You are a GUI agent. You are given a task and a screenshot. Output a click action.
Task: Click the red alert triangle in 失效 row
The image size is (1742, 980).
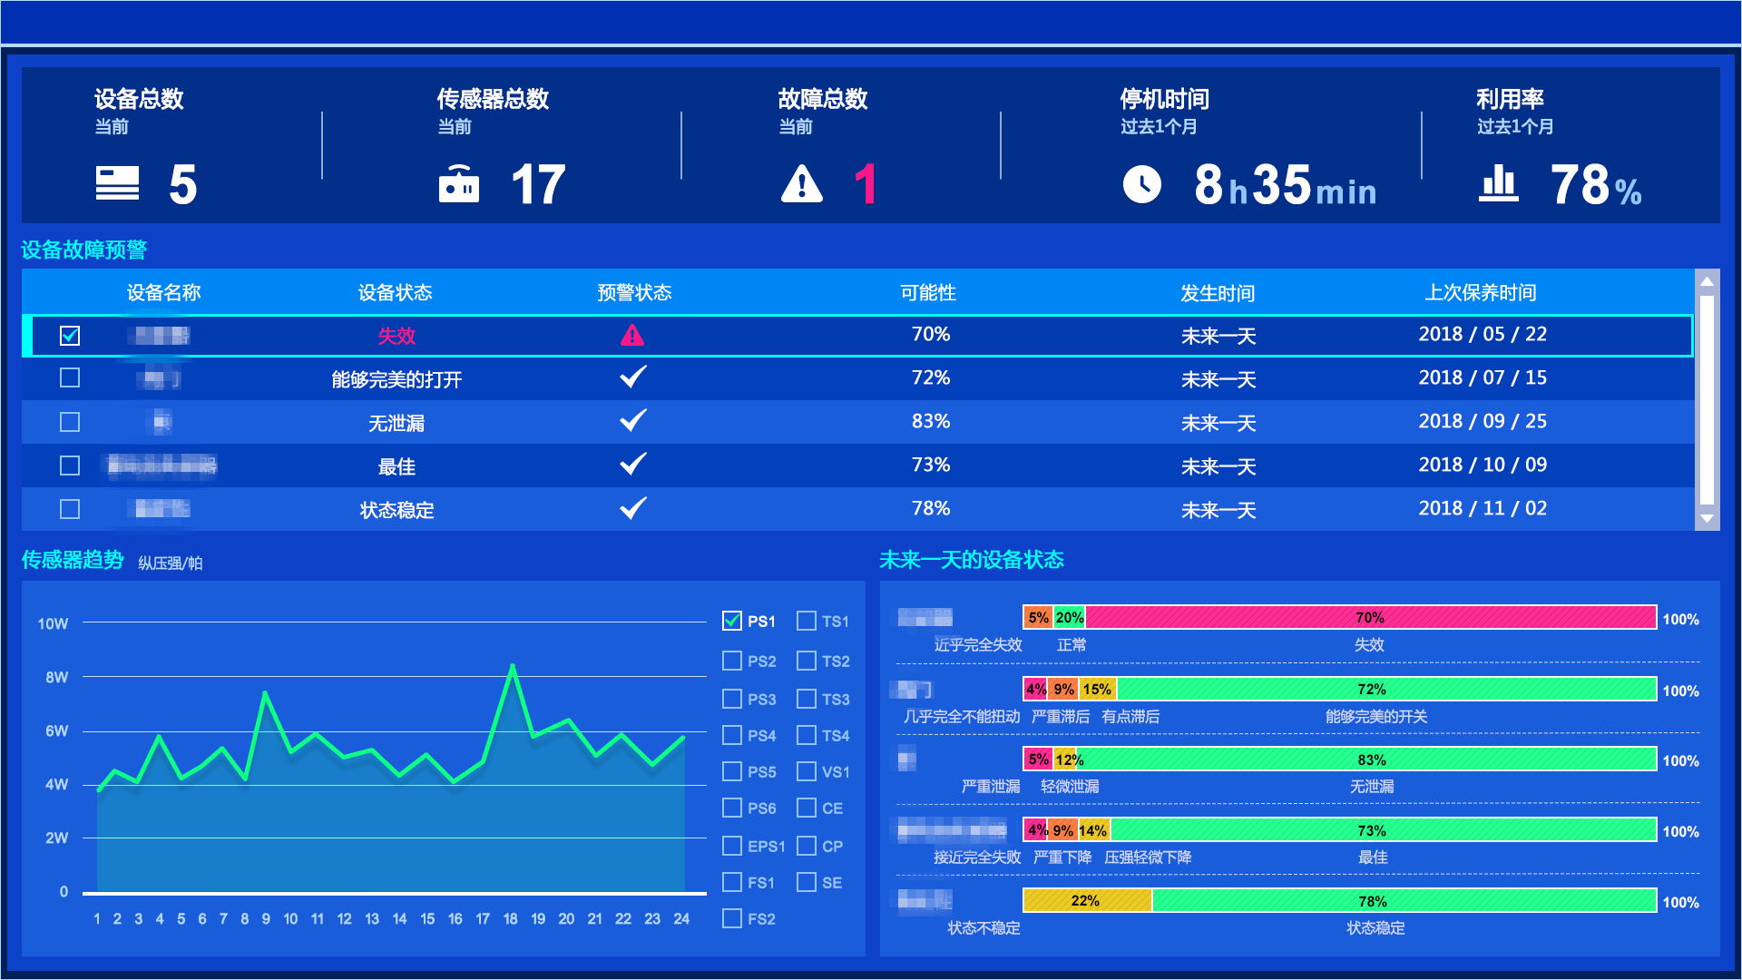click(x=632, y=334)
